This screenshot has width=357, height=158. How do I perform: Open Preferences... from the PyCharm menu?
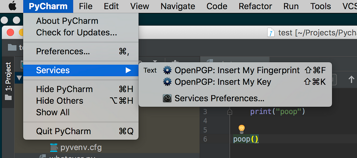pyautogui.click(x=81, y=51)
